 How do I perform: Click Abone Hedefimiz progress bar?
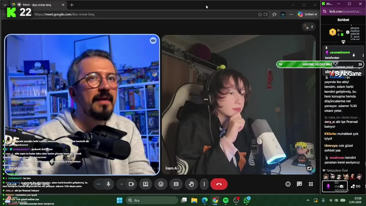[x=320, y=64]
